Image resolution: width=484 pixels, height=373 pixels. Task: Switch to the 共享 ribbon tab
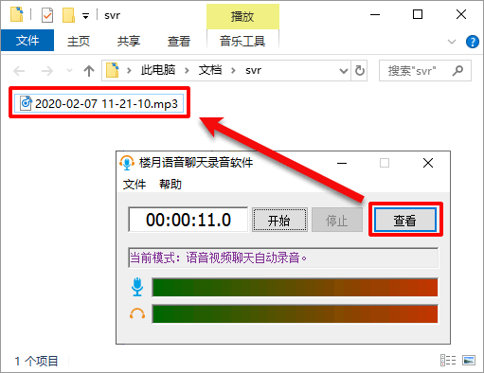pyautogui.click(x=128, y=41)
